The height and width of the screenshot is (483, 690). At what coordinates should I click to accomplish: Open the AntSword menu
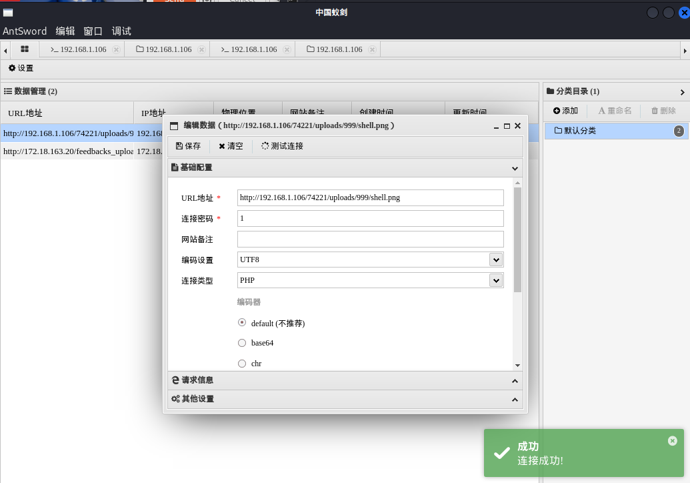pos(25,31)
